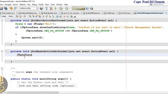Image resolution: width=168 pixels, height=94 pixels.
Task: Click the green Run Project arrow
Action: click(x=55, y=8)
